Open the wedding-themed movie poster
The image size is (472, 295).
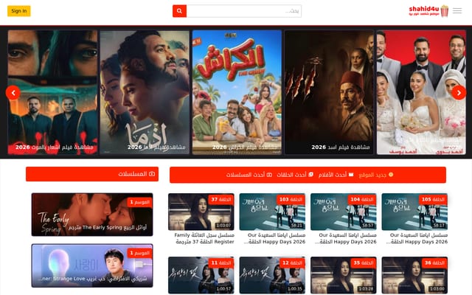[421, 92]
